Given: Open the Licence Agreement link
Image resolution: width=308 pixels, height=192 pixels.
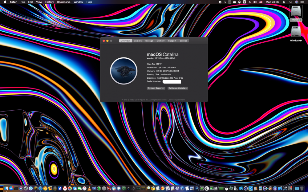Looking at the screenshot, I should pos(176,100).
